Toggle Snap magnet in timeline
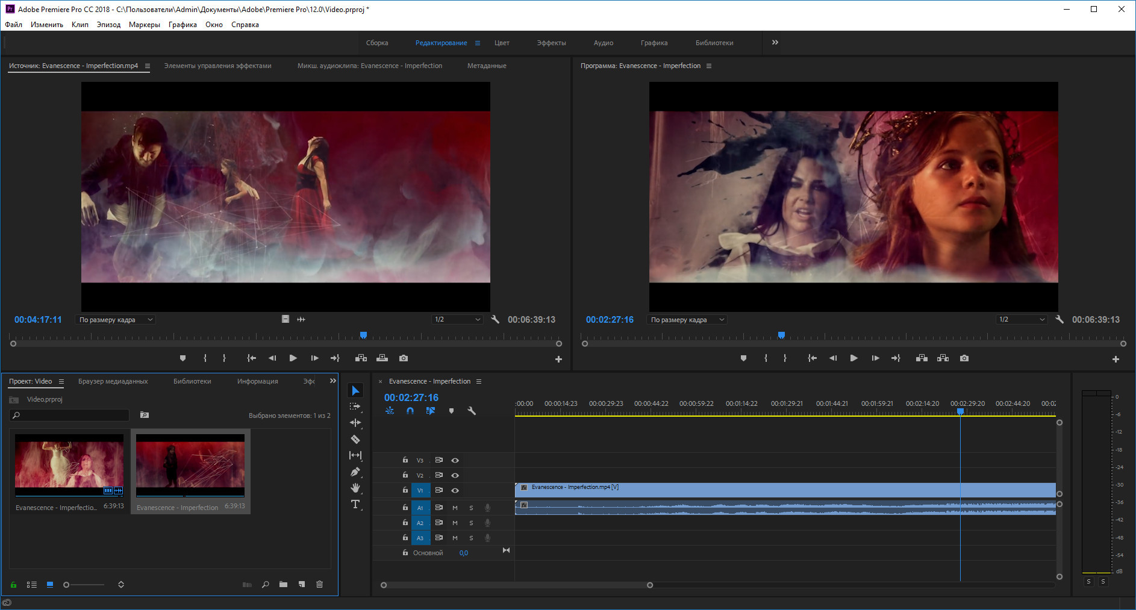 pyautogui.click(x=410, y=411)
